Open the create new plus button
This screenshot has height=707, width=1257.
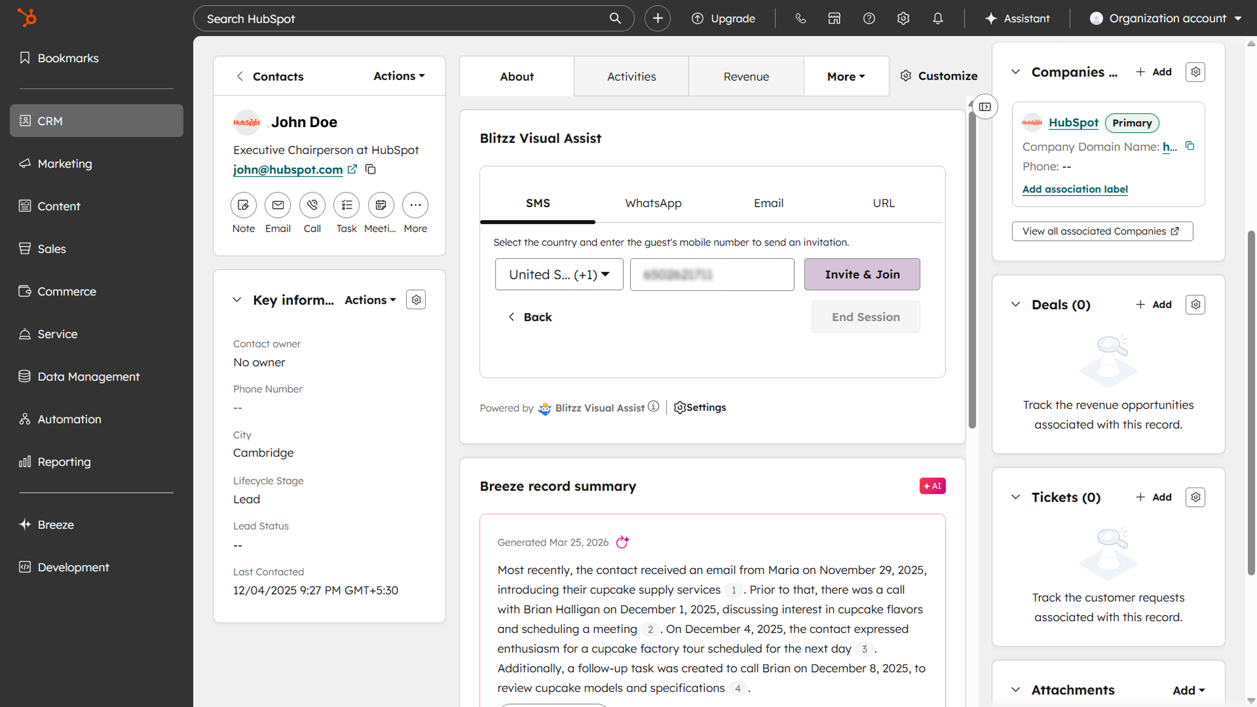click(x=658, y=18)
